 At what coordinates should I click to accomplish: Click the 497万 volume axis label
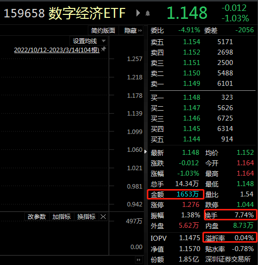[x=134, y=221]
